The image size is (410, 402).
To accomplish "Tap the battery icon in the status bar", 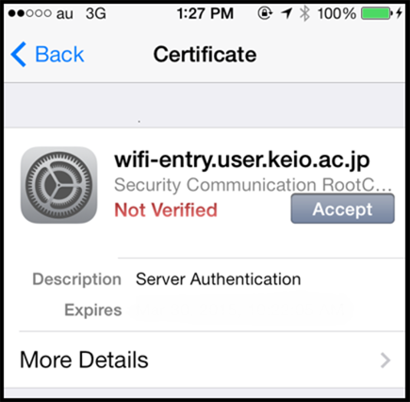I will (377, 13).
